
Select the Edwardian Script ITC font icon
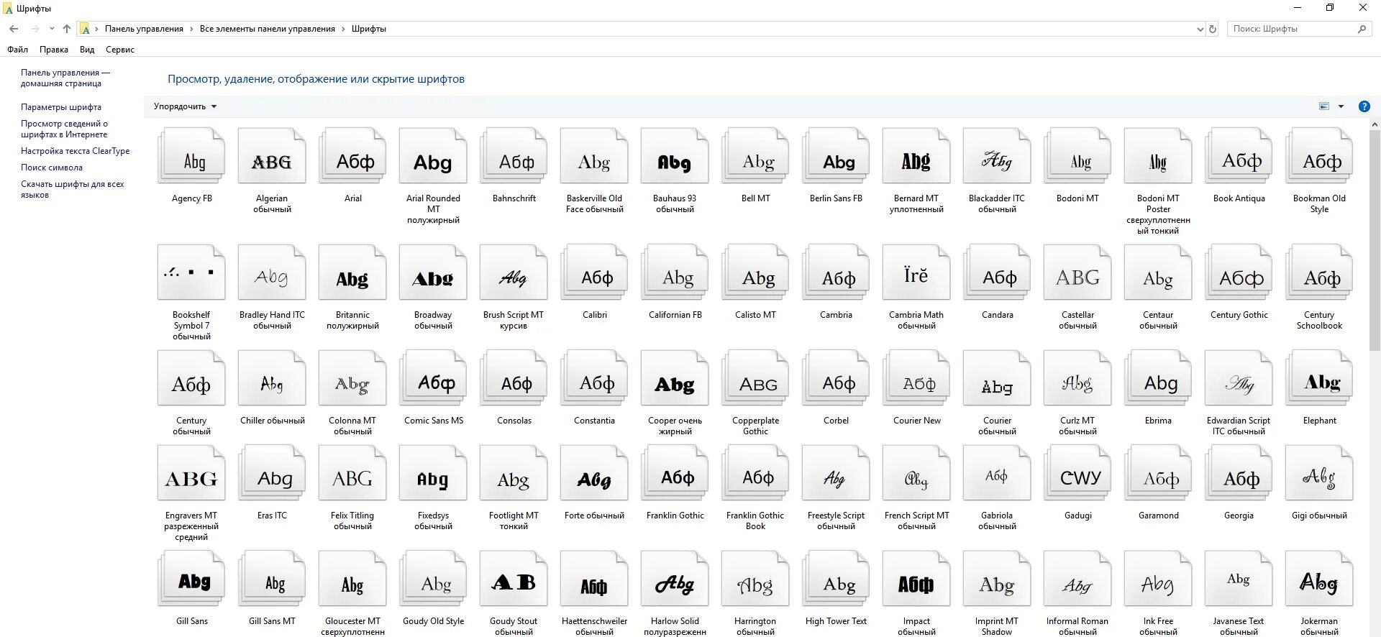point(1239,378)
